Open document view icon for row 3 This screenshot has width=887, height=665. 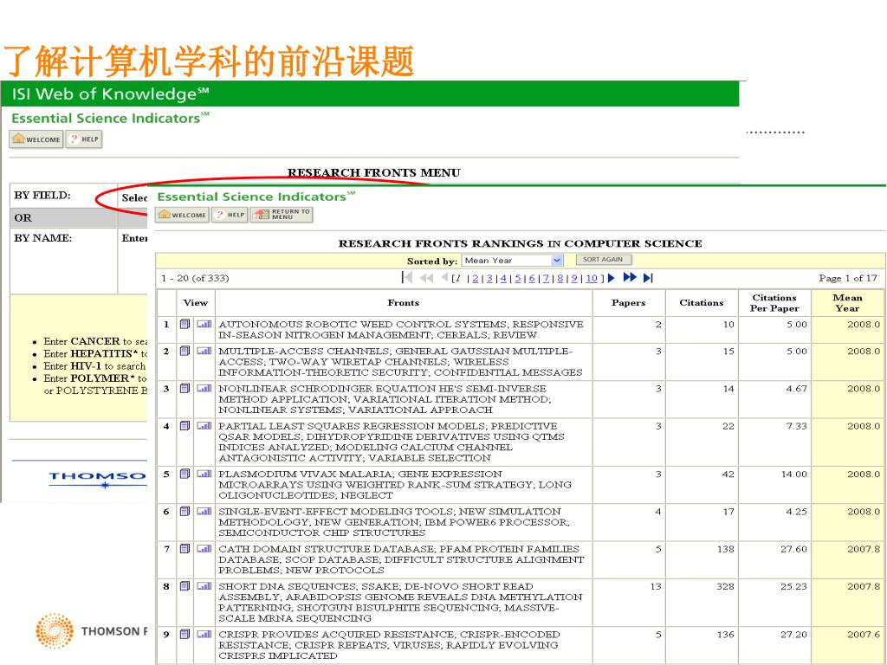(185, 389)
